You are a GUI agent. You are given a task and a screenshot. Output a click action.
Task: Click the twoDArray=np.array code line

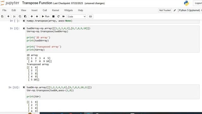pyautogui.click(x=58, y=28)
